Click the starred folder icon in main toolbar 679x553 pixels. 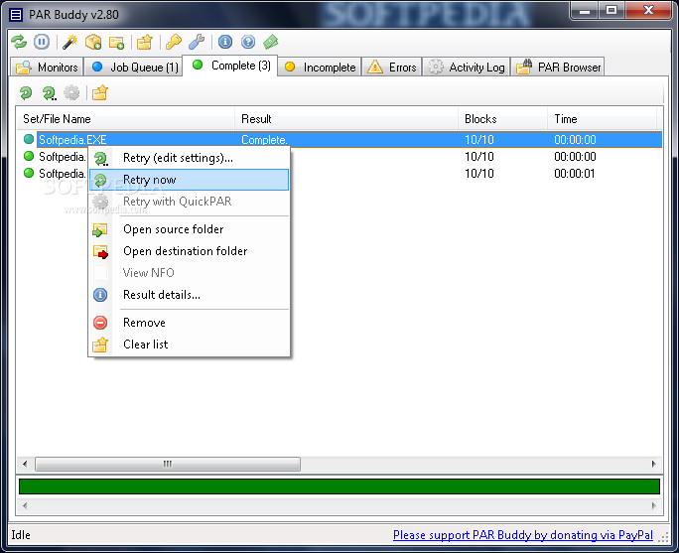pyautogui.click(x=145, y=42)
